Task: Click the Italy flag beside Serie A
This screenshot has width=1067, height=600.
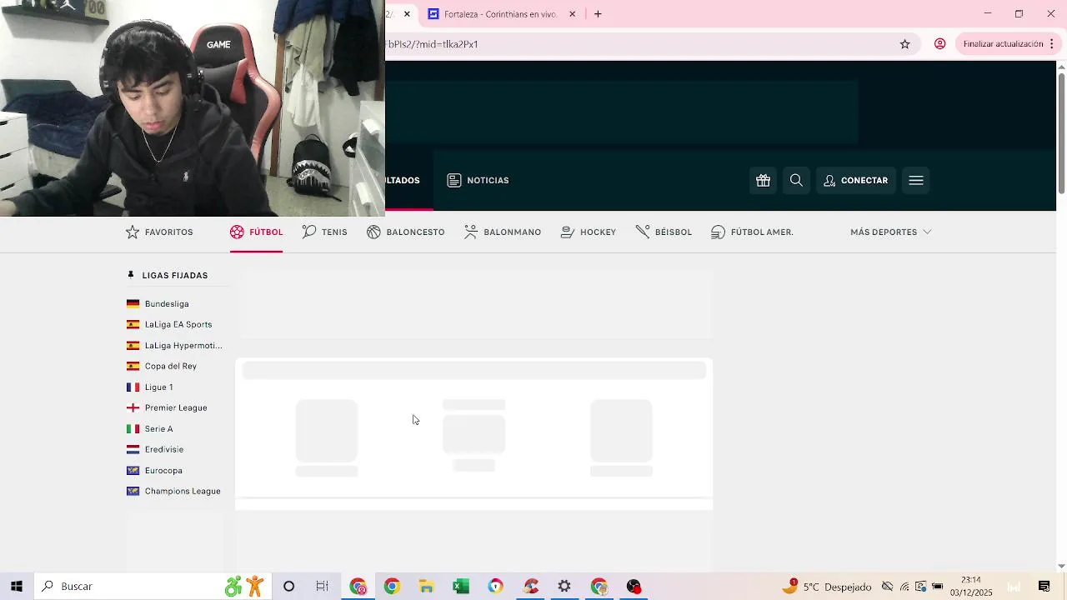Action: pos(133,428)
